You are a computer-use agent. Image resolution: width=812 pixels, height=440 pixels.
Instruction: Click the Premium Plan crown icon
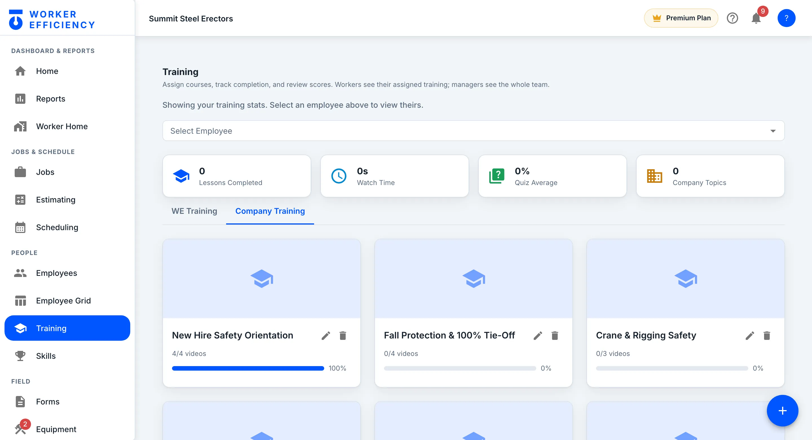[x=657, y=18]
